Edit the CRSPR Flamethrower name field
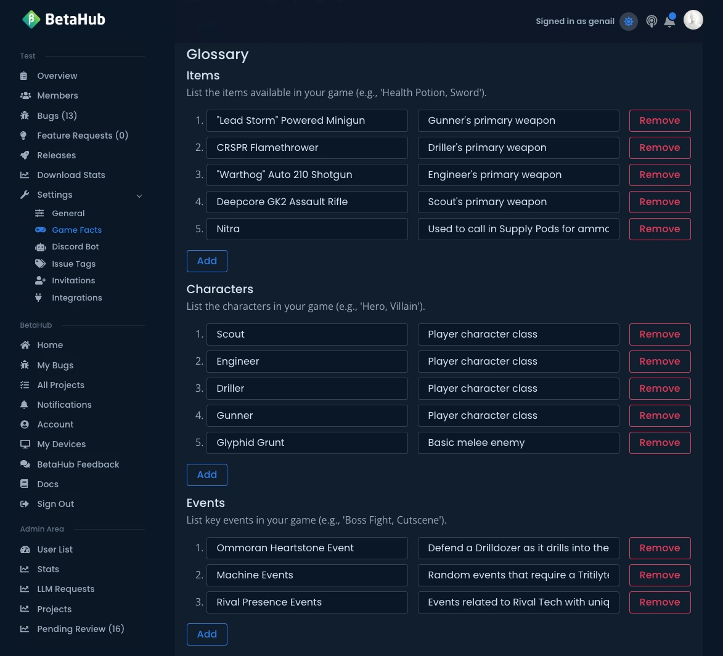Screen dimensions: 723x656 coord(307,148)
